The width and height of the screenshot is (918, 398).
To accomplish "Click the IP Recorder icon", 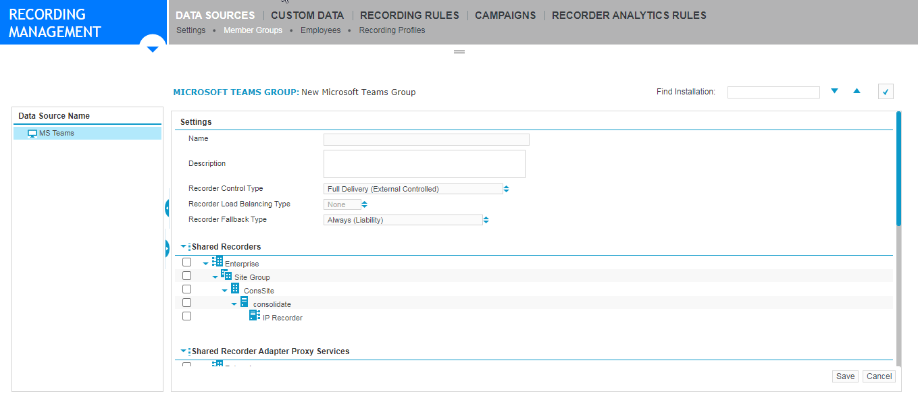I will (254, 316).
